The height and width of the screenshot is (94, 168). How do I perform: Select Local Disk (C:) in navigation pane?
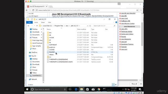(x=36, y=75)
